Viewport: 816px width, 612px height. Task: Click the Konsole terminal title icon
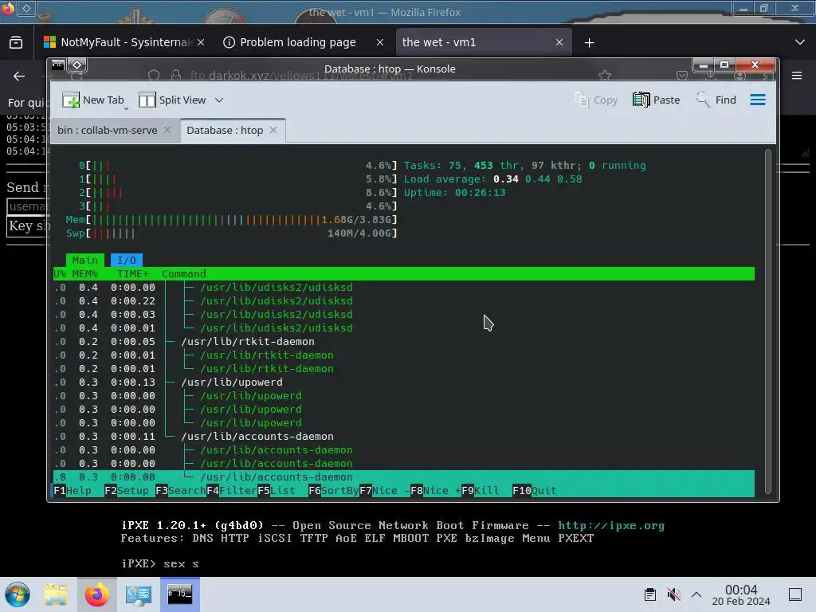coord(57,65)
